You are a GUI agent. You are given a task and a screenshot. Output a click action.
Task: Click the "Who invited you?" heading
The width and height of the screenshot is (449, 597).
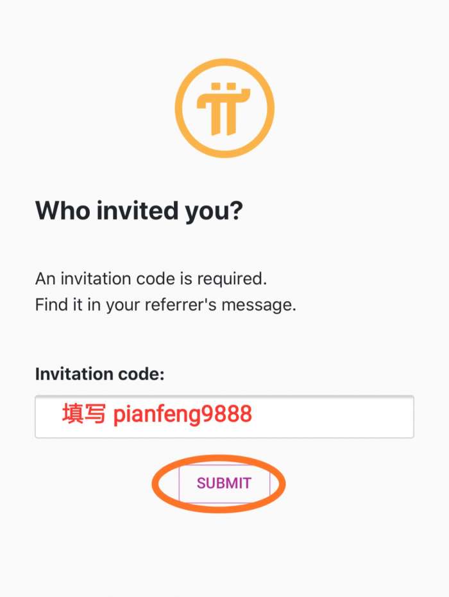139,210
